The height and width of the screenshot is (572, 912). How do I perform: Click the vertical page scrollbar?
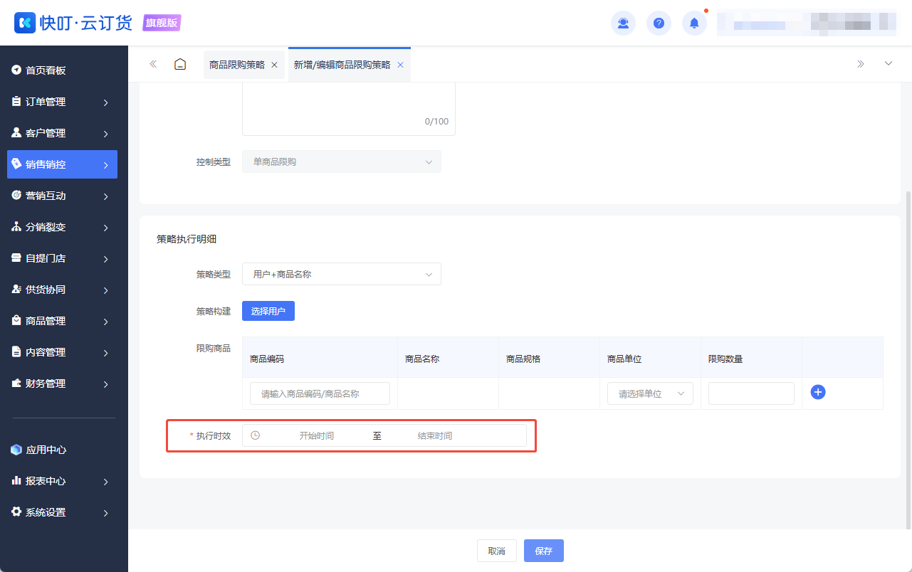tap(908, 360)
